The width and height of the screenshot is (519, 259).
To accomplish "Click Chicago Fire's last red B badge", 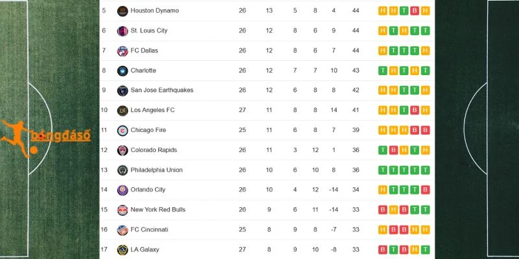I will click(426, 130).
